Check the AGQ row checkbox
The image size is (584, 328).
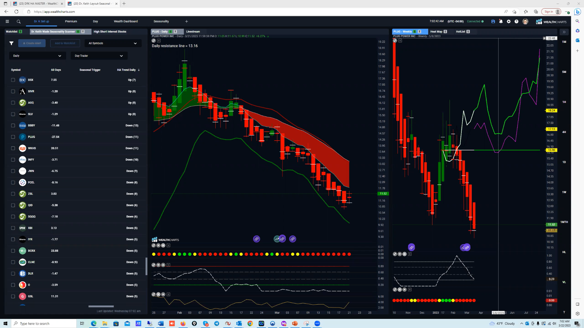(x=13, y=103)
